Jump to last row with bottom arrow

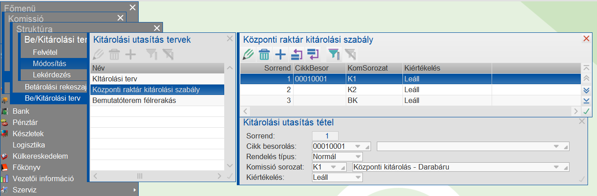[586, 100]
